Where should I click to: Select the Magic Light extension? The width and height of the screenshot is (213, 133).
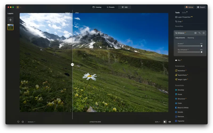(182, 79)
